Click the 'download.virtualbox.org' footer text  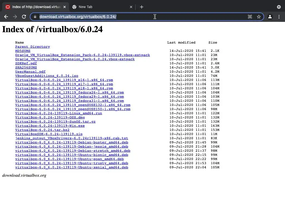point(24,176)
